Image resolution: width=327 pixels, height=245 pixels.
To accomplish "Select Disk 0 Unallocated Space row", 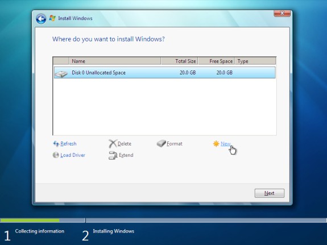I will 164,73.
